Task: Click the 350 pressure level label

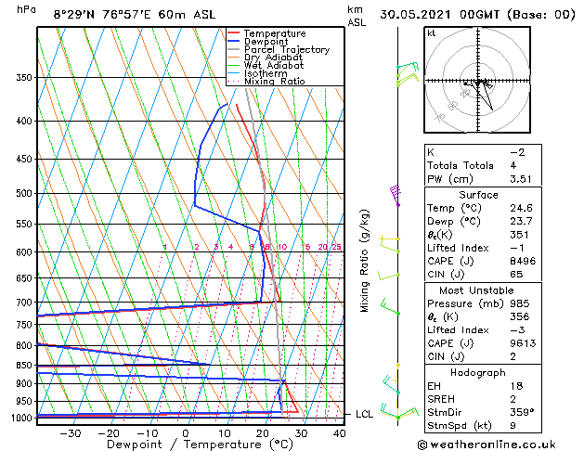Action: 24,77
